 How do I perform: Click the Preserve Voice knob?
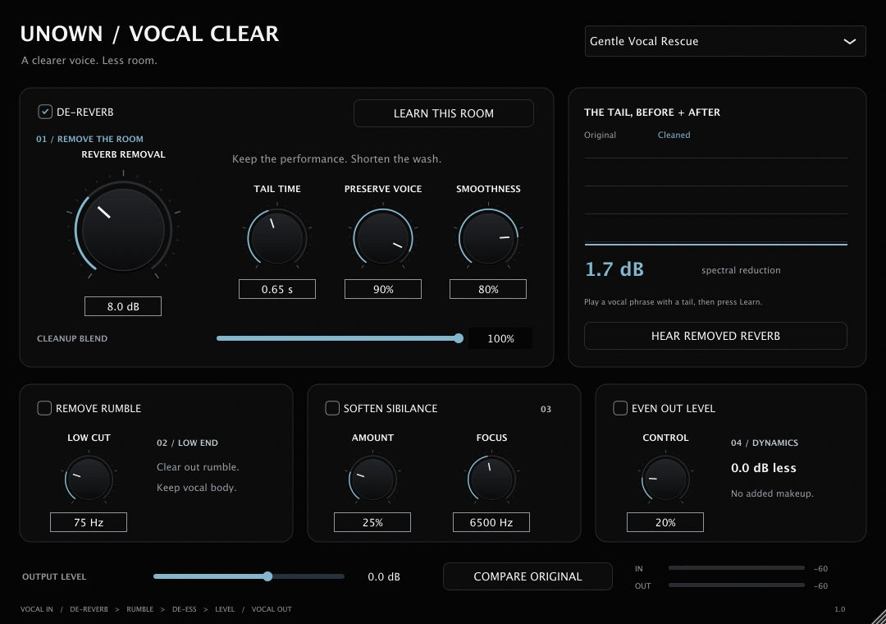click(x=383, y=237)
